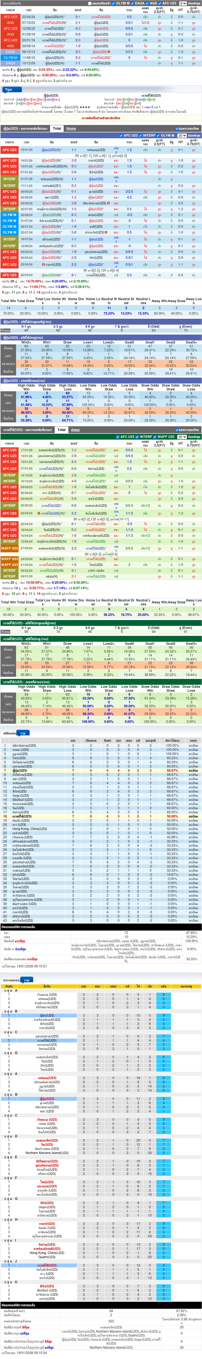Click the AFC U23 badge dated 22/04/24
This screenshot has height=1359, width=202.
[10, 17]
